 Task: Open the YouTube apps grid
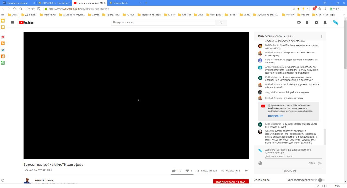tap(308, 23)
